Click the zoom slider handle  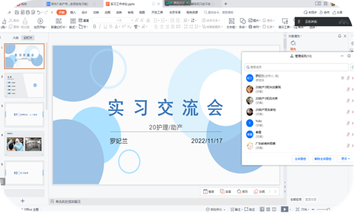pyautogui.click(x=329, y=209)
